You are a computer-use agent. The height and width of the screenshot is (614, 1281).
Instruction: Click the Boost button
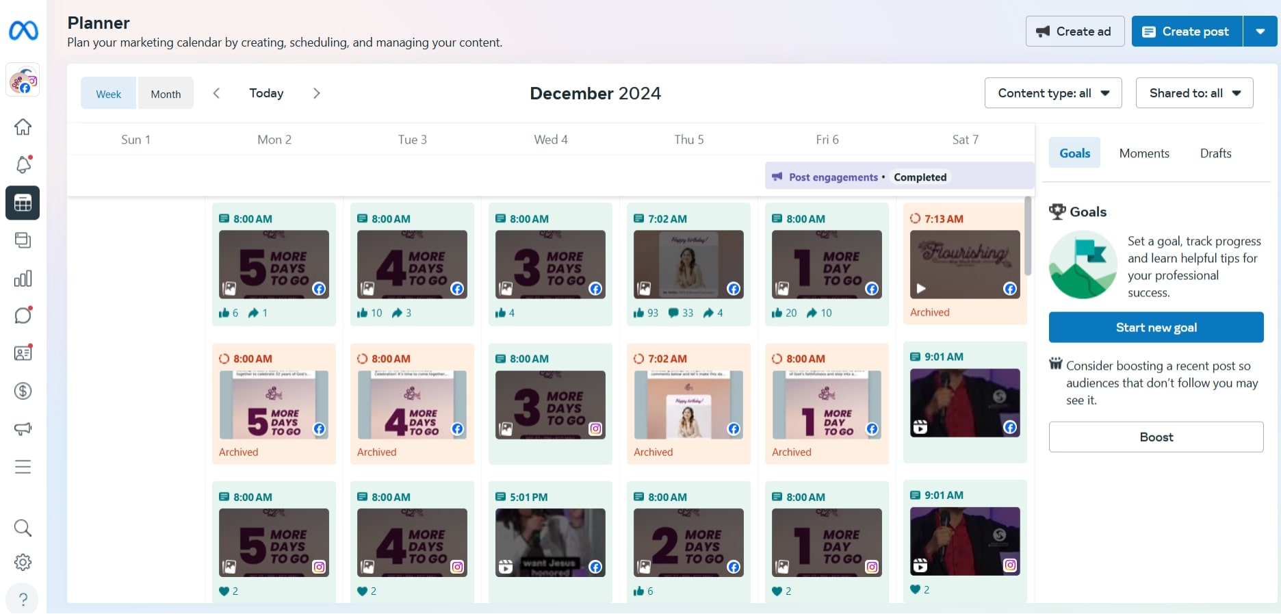(x=1156, y=437)
